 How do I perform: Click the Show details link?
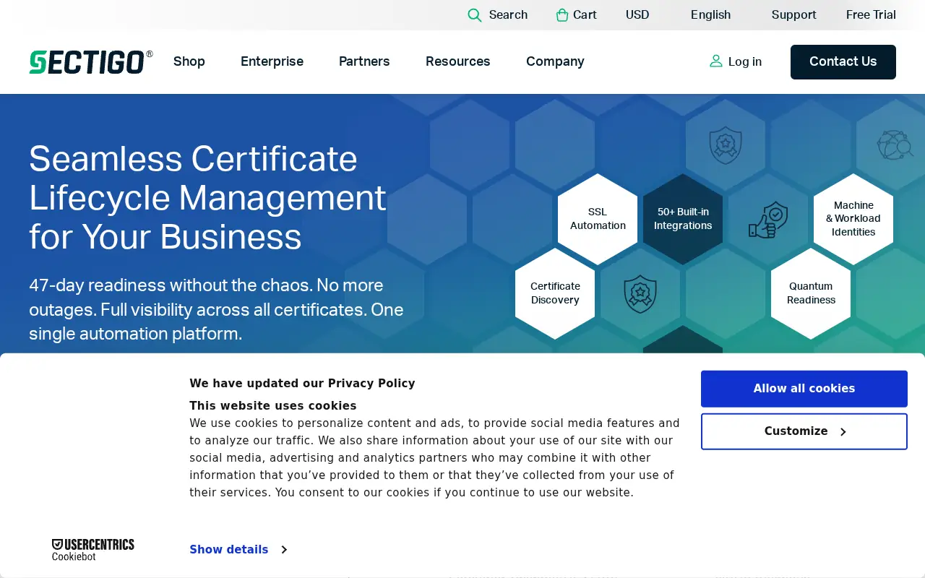229,550
